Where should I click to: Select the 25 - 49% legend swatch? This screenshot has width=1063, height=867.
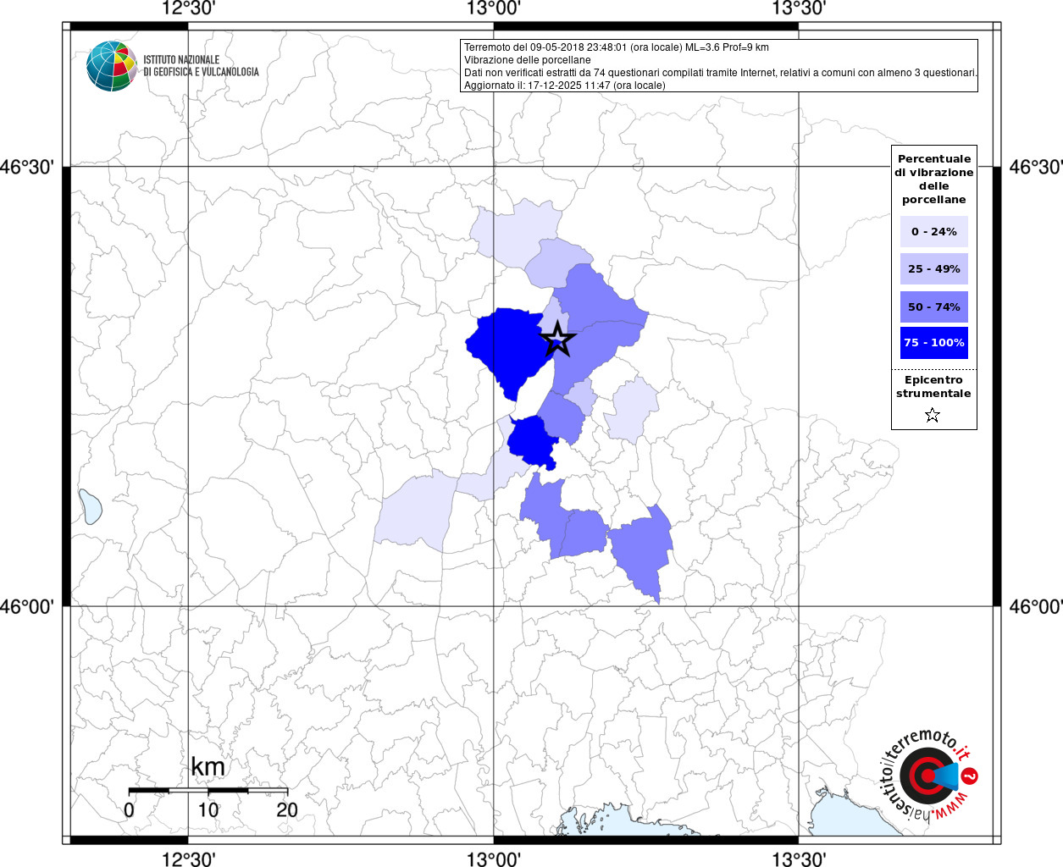coord(934,268)
